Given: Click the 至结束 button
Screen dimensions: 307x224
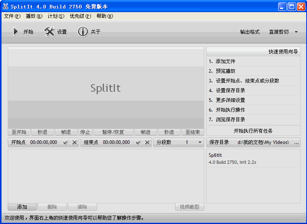Looking at the screenshot, I should click(192, 132).
